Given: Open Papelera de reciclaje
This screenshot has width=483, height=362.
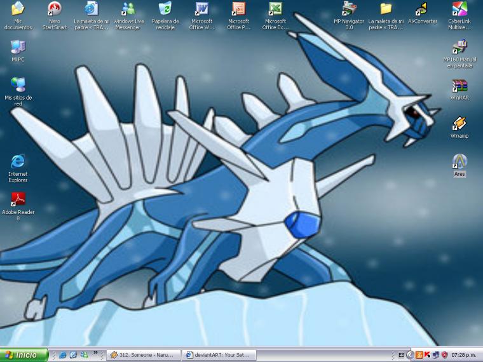Looking at the screenshot, I should click(x=165, y=15).
